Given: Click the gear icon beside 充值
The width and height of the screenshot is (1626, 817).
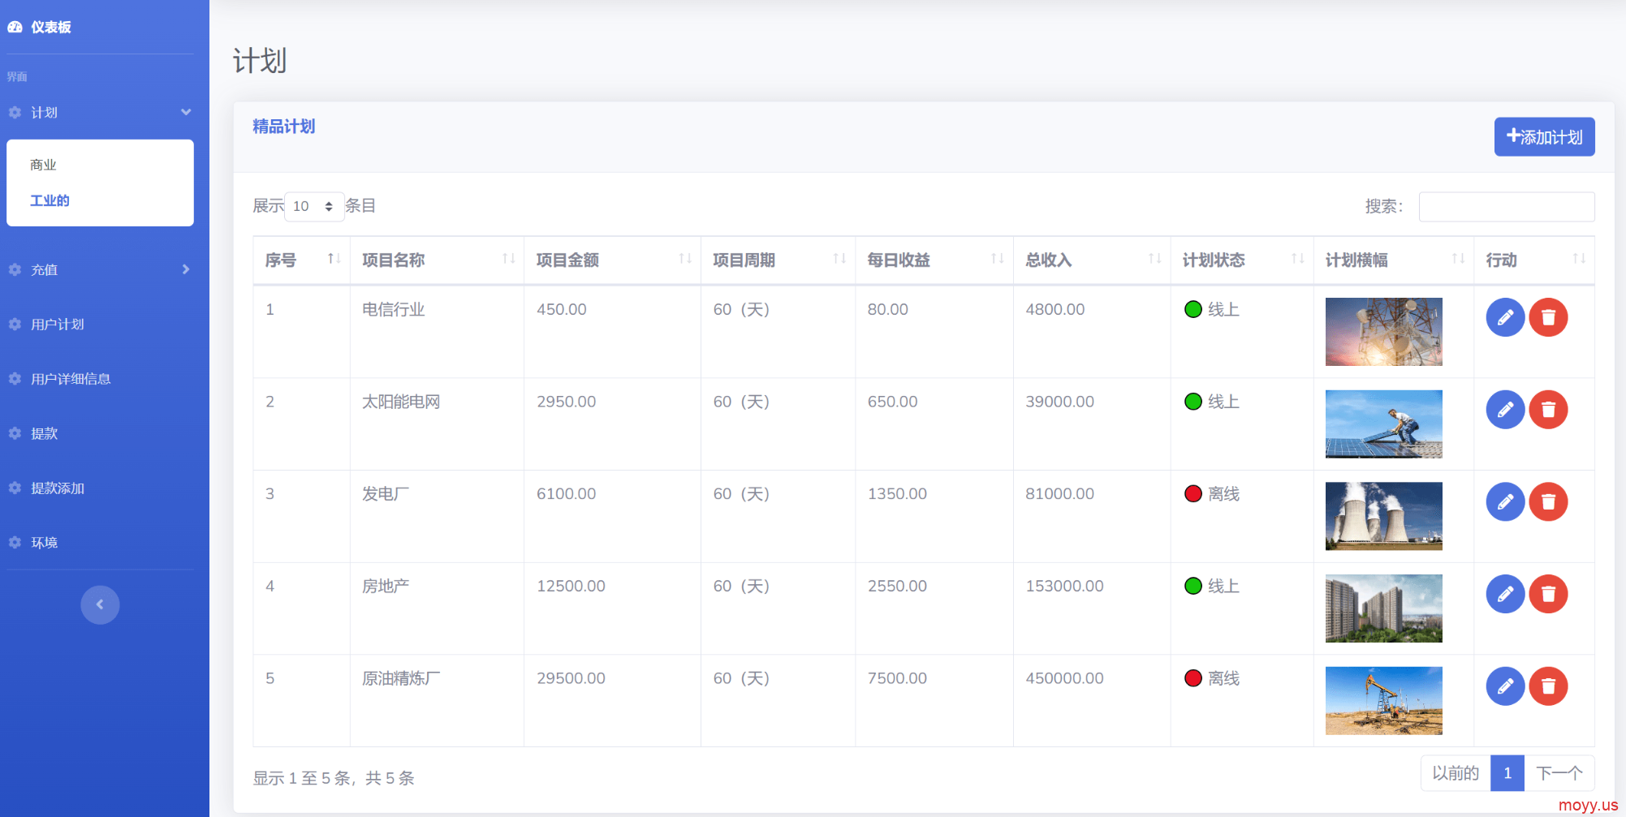Looking at the screenshot, I should pyautogui.click(x=15, y=269).
